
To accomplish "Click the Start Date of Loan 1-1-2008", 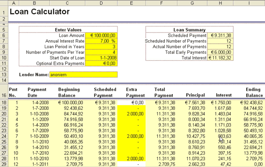I will point(101,58).
